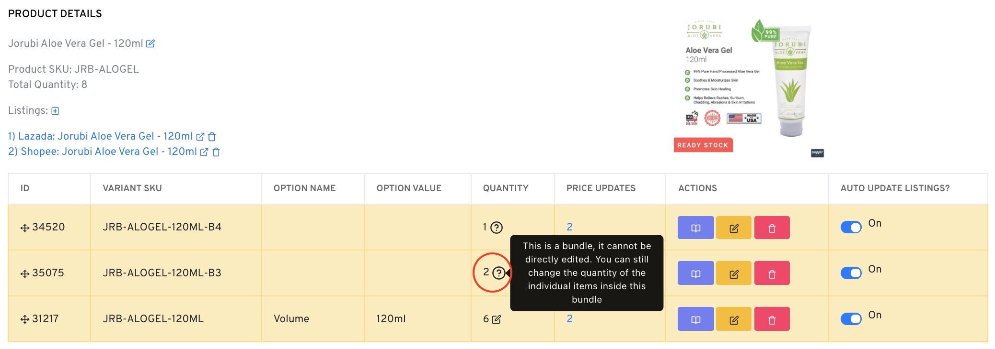Click the question mark beside quantity 1

coord(497,228)
